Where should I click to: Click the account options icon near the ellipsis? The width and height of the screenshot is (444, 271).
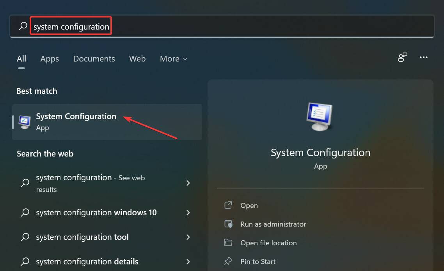point(402,57)
